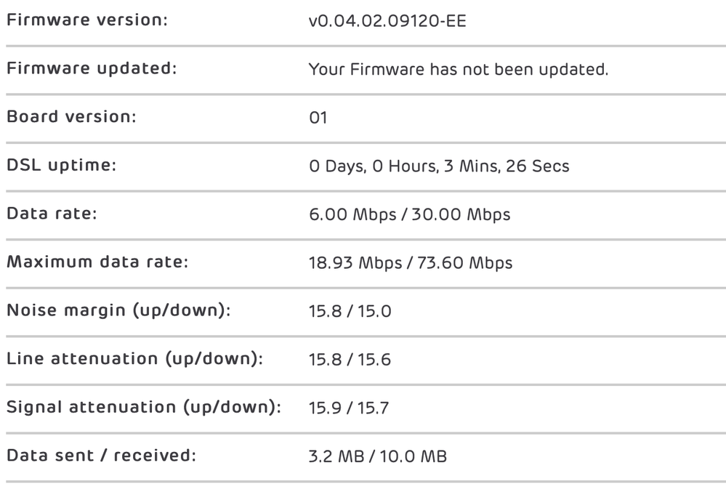The height and width of the screenshot is (484, 726).
Task: Select the line attenuation value 15.8 / 15.6
Action: [350, 358]
